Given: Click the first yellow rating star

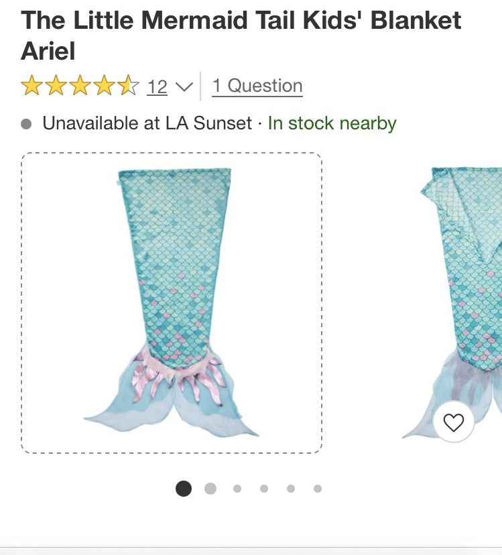Looking at the screenshot, I should 33,85.
